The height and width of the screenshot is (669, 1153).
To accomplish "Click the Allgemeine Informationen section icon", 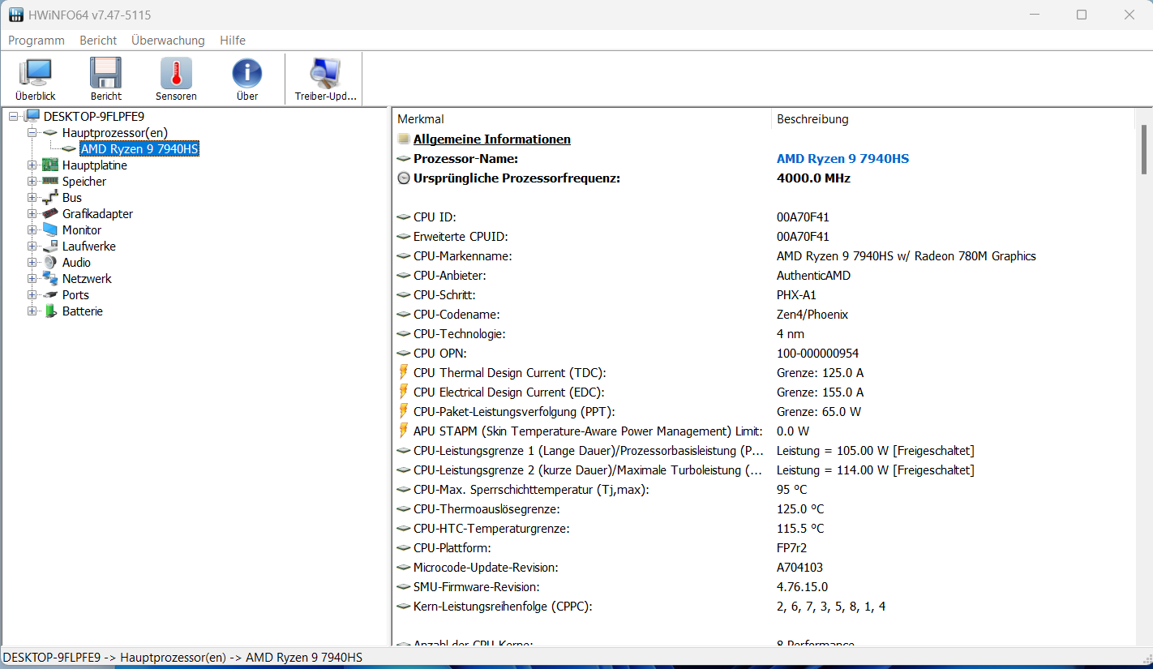I will (x=404, y=139).
